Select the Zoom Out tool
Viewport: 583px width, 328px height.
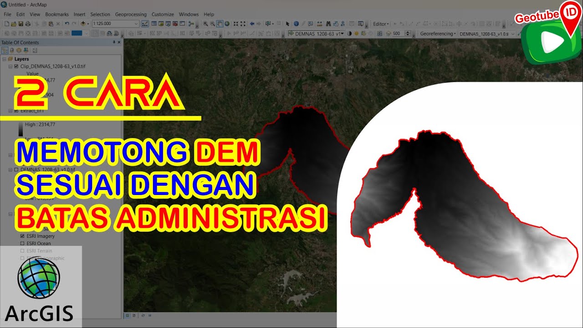[x=213, y=24]
